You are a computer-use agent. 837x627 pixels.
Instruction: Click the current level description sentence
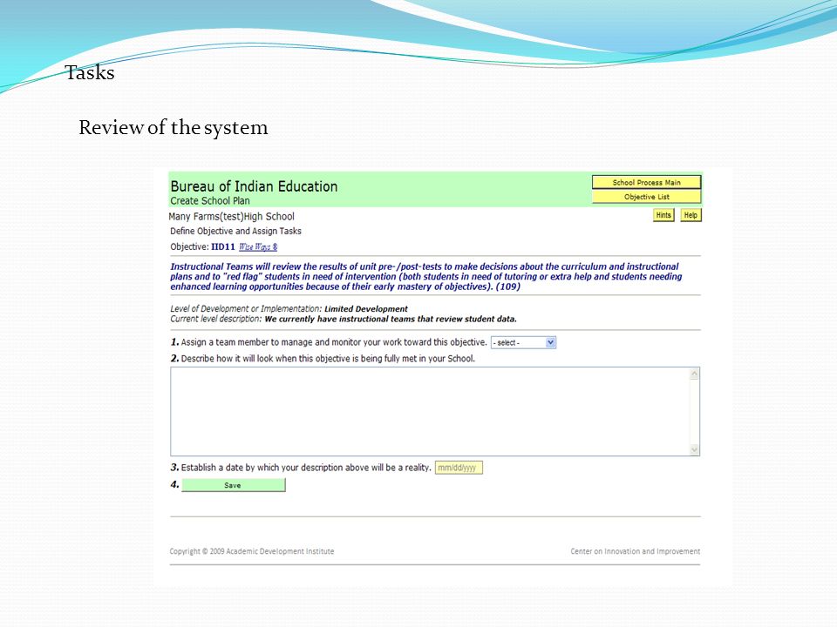[x=391, y=320]
